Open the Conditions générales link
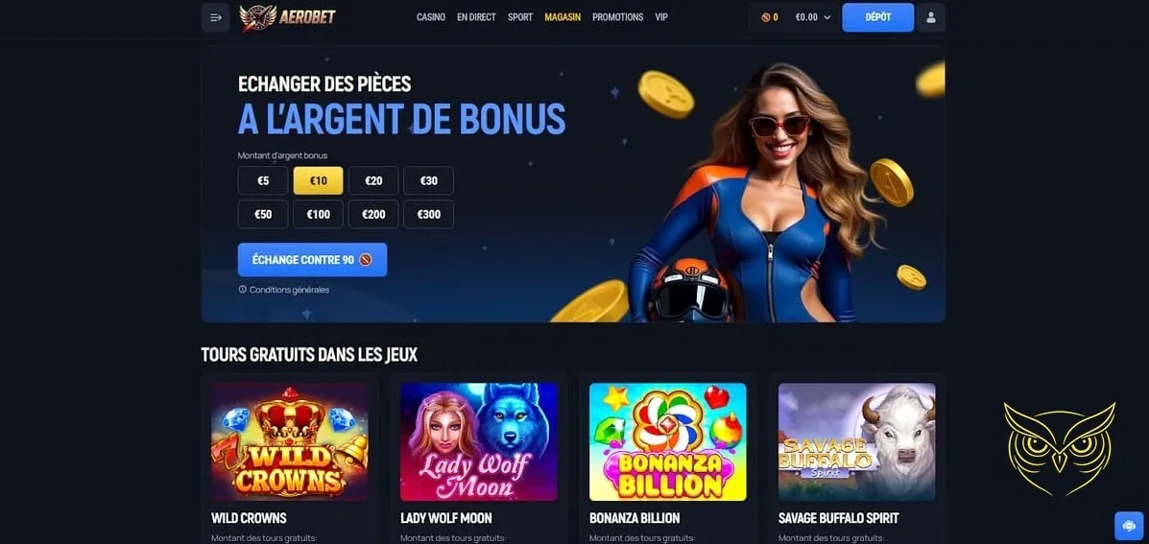 click(290, 290)
